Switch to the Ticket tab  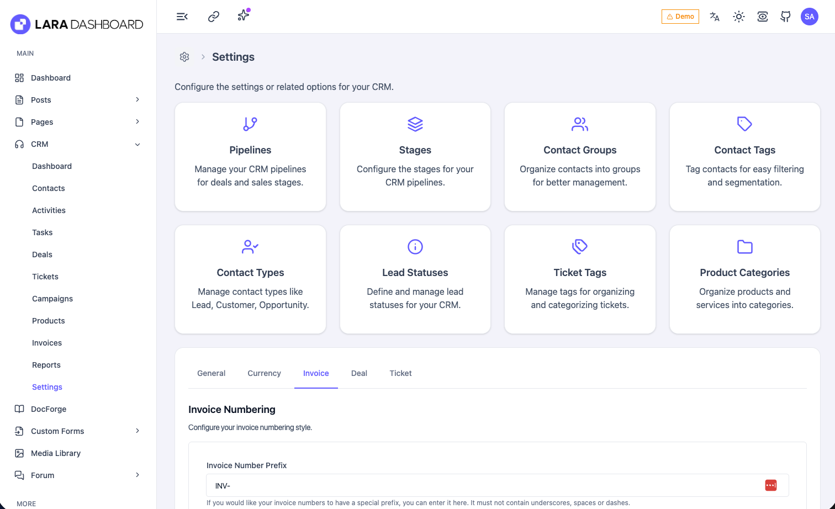pos(400,373)
